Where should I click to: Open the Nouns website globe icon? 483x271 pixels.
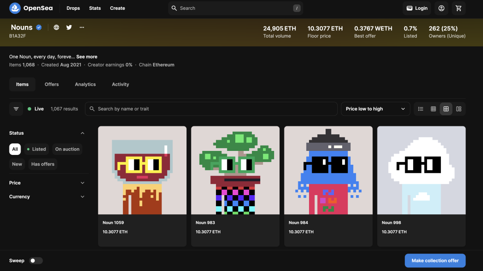56,27
